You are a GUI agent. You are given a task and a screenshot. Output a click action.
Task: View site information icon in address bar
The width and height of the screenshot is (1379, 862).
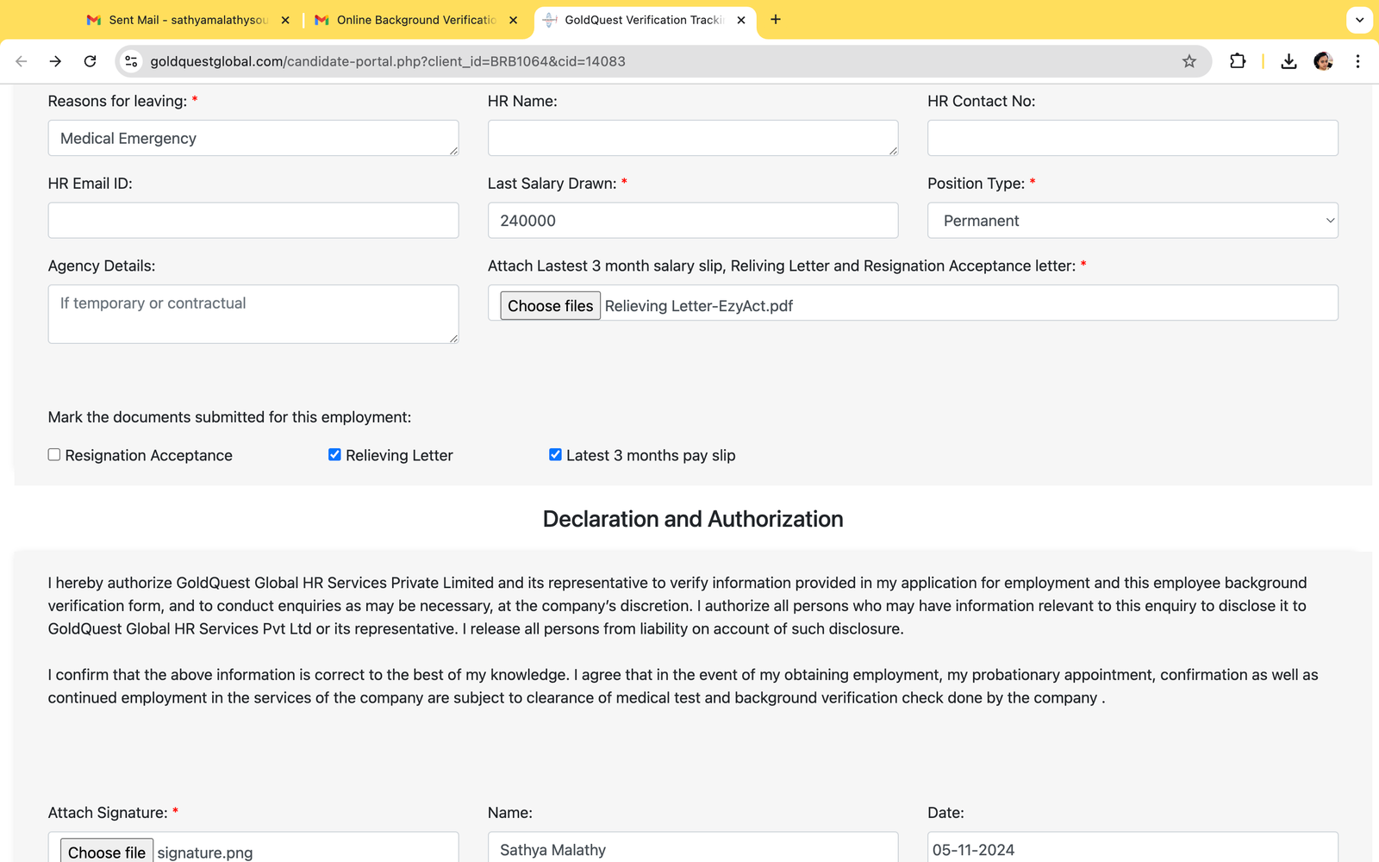[131, 61]
